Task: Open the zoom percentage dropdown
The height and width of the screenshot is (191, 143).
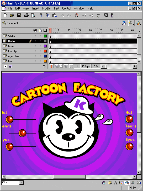Action: coord(22,183)
